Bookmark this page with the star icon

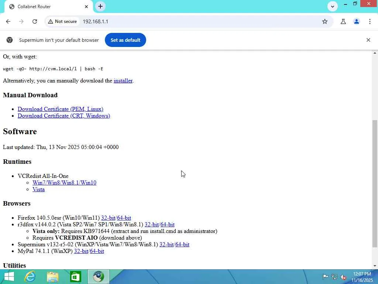(x=325, y=21)
